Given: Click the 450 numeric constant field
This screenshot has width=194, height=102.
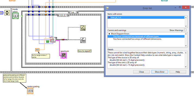Looking at the screenshot, I should click(37, 50).
